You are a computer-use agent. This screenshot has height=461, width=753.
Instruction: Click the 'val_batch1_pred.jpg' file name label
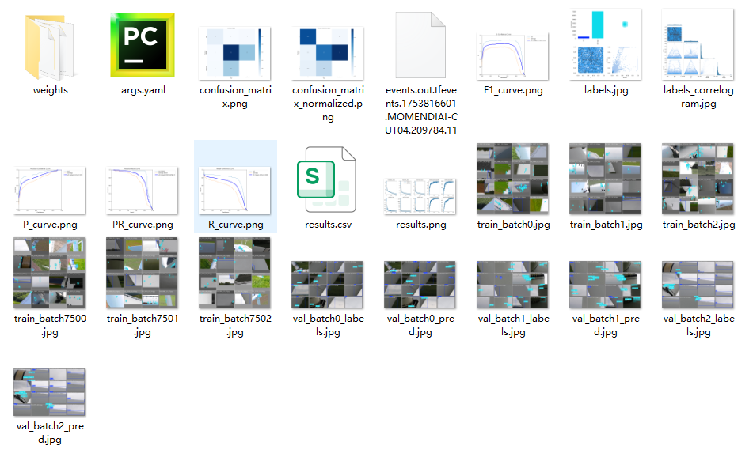606,325
